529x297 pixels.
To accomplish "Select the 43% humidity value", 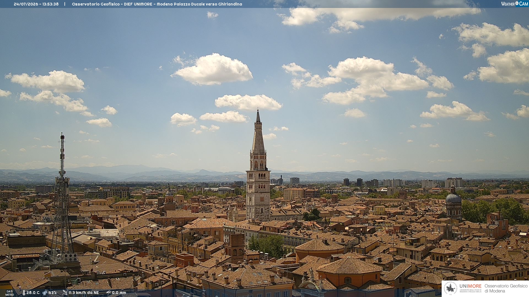I will [53, 293].
